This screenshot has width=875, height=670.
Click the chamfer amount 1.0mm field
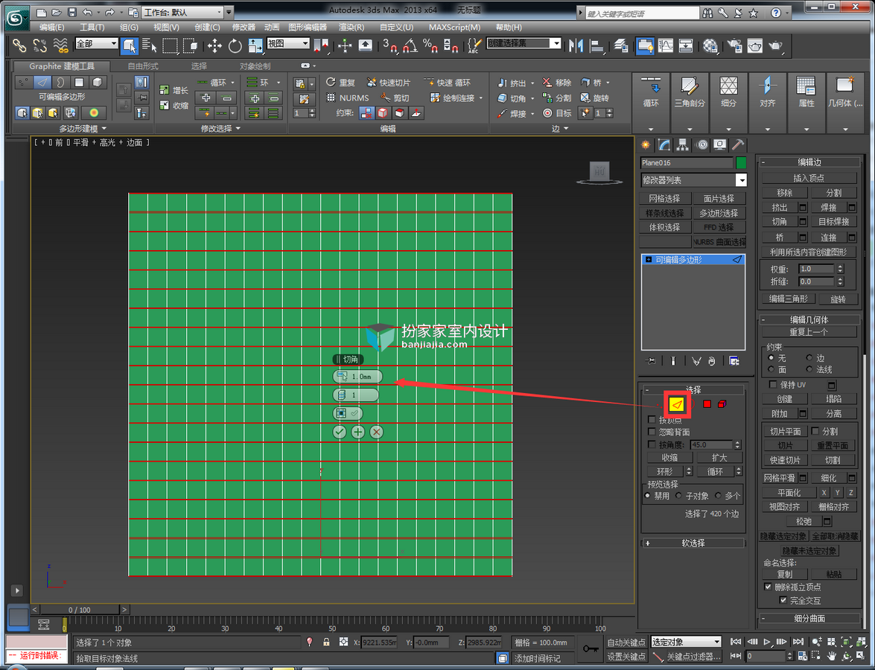(x=357, y=377)
